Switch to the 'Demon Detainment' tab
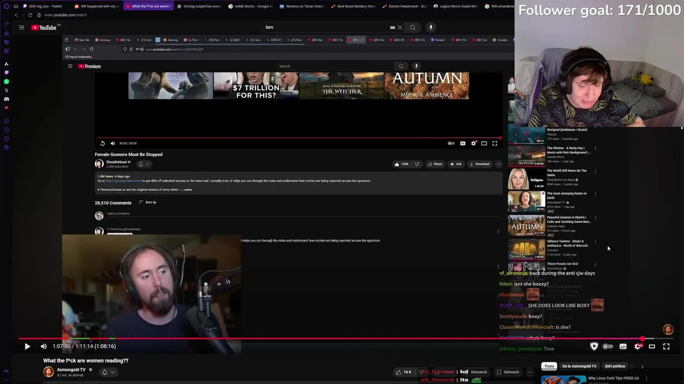This screenshot has width=684, height=384. click(405, 6)
